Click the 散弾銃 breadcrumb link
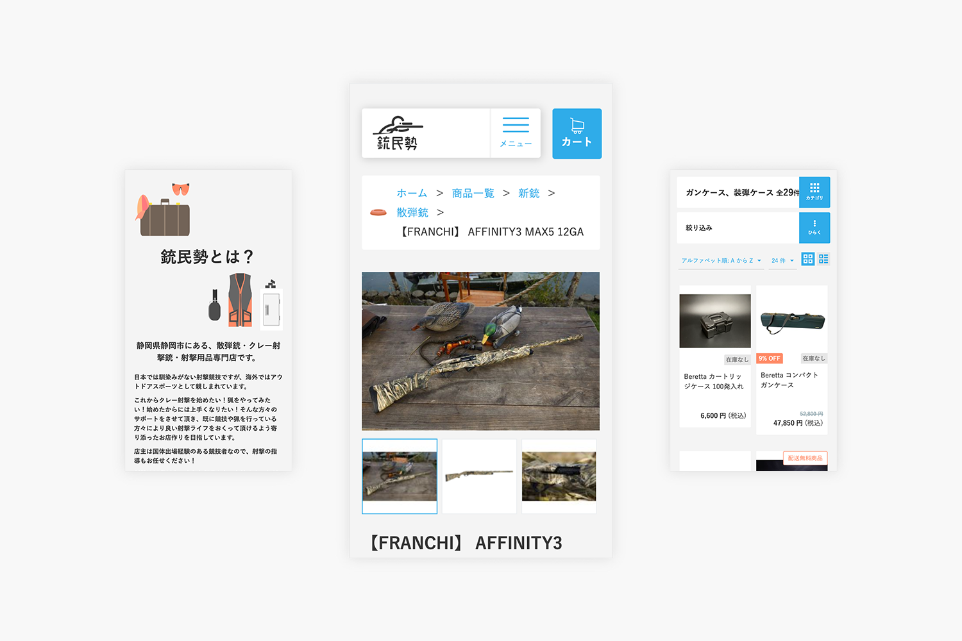 click(x=412, y=212)
